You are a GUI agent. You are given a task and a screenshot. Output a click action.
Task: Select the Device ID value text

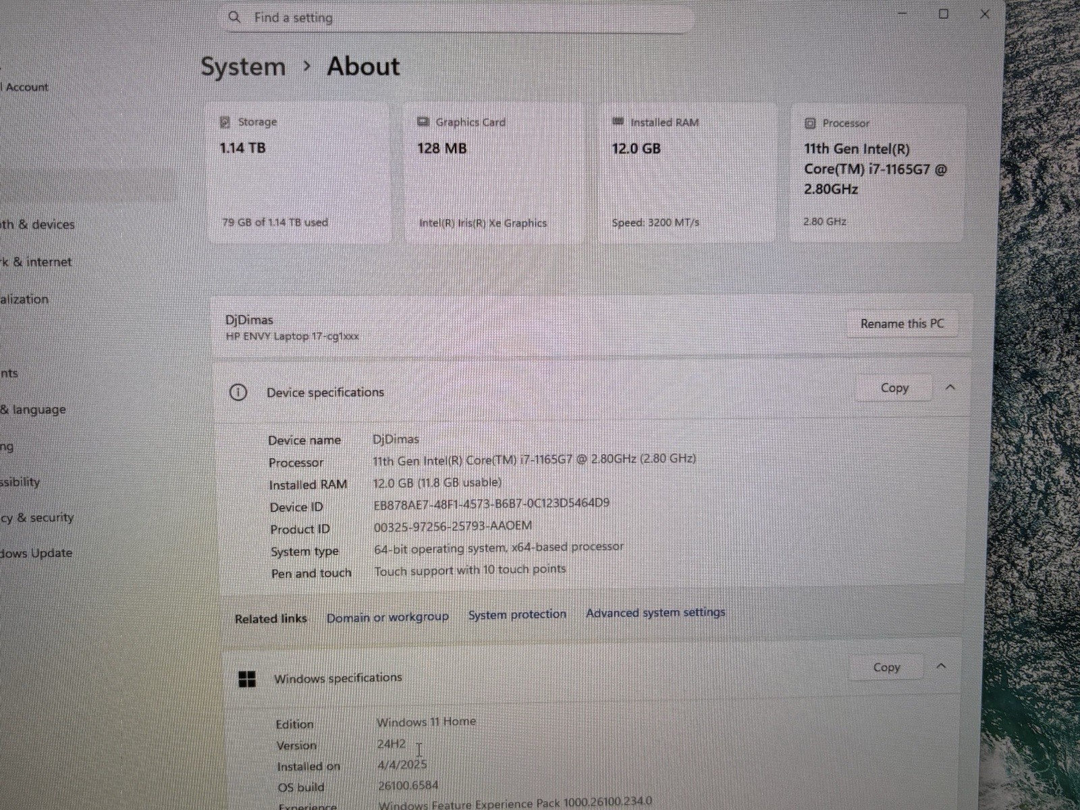491,504
